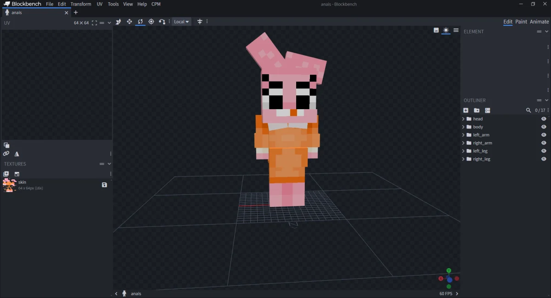Hide the left_arm group
The width and height of the screenshot is (551, 298).
pos(544,135)
